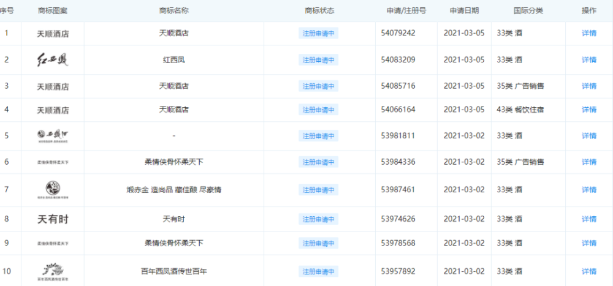Select registration number 54085716
The image size is (613, 286).
[398, 86]
